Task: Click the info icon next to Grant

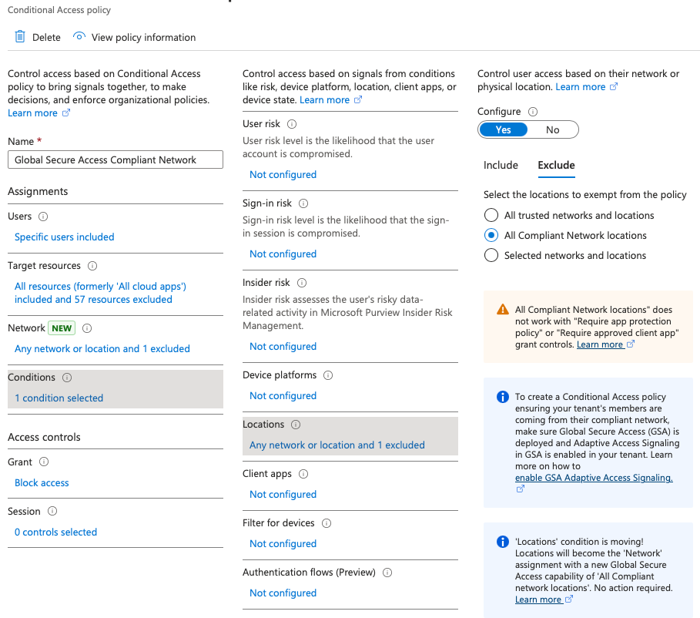Action: (44, 462)
